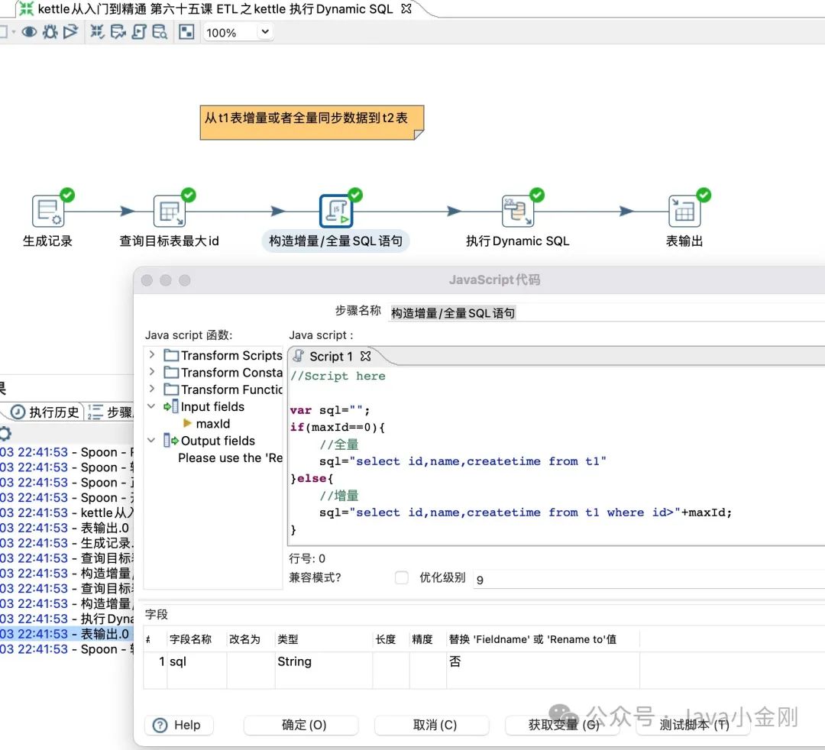Expand the Transform Scripts folder
The image size is (825, 750).
point(152,355)
